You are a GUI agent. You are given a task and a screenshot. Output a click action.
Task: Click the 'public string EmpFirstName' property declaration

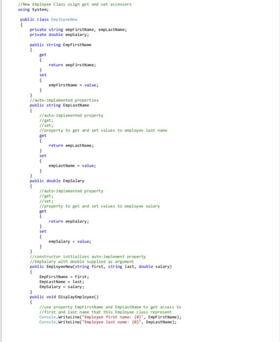click(x=61, y=45)
